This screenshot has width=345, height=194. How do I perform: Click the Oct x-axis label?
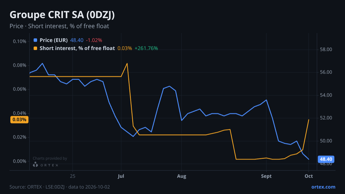click(309, 176)
